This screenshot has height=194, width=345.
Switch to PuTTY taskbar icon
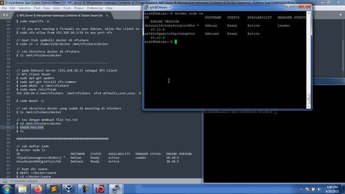116,189
